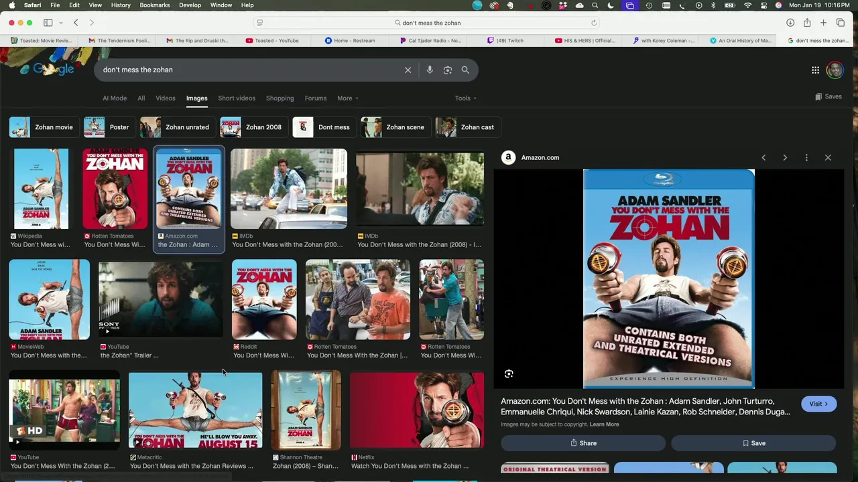
Task: Open the Saves collection
Action: pos(829,96)
